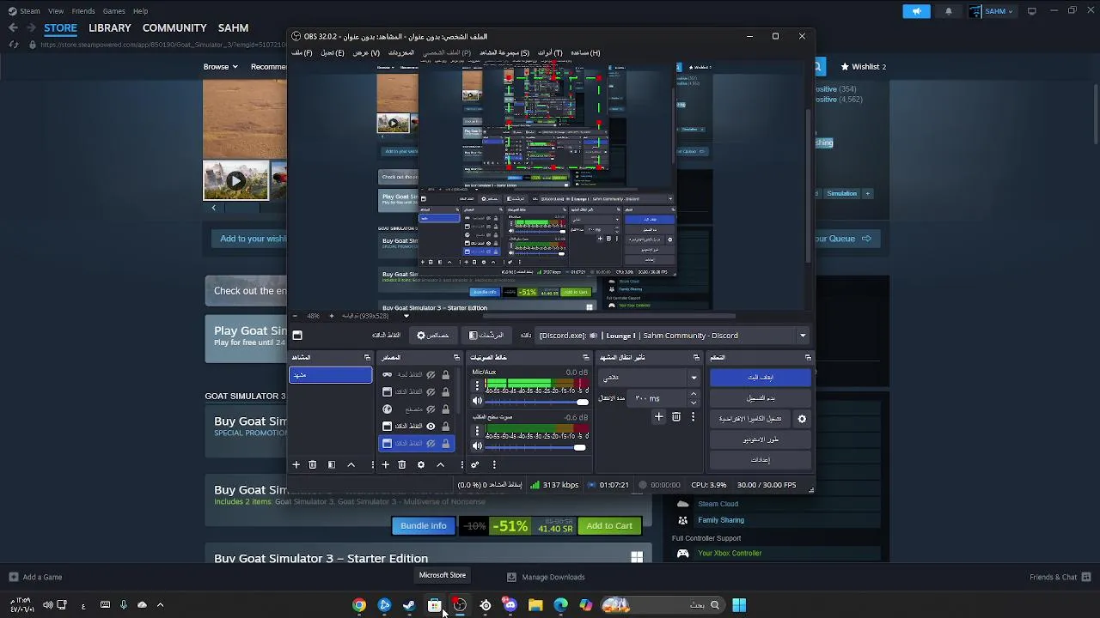Screen dimensions: 1100x618
Task: Decrease transition duration 300 ms stepper
Action: point(694,403)
